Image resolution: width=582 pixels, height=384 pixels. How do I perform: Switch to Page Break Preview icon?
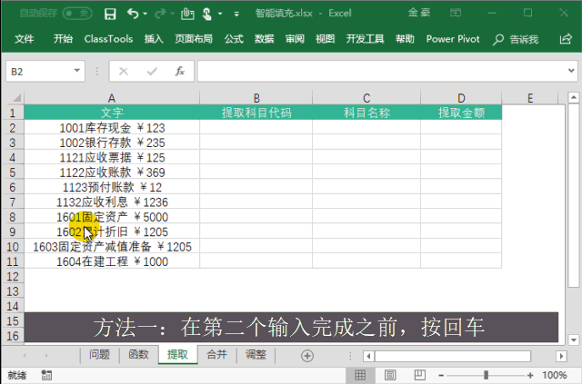pyautogui.click(x=420, y=375)
